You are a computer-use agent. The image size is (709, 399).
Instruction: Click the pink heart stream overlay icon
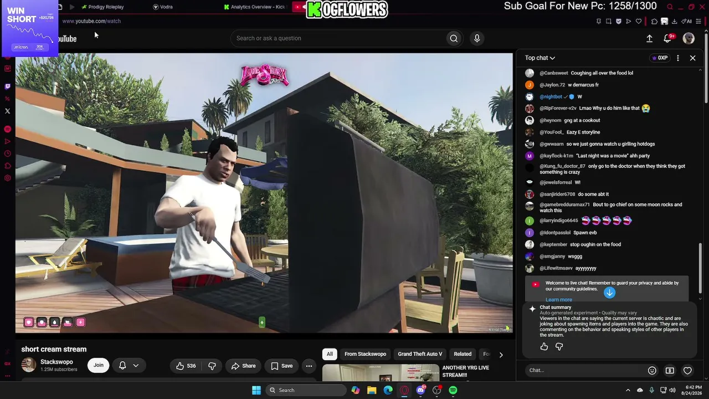coord(28,323)
